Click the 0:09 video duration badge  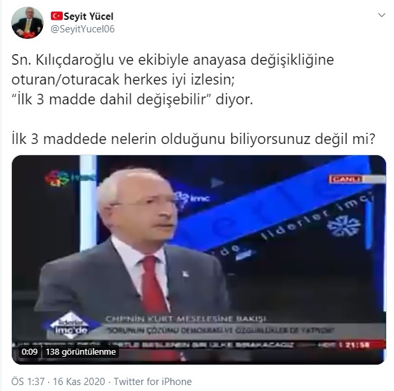[29, 351]
